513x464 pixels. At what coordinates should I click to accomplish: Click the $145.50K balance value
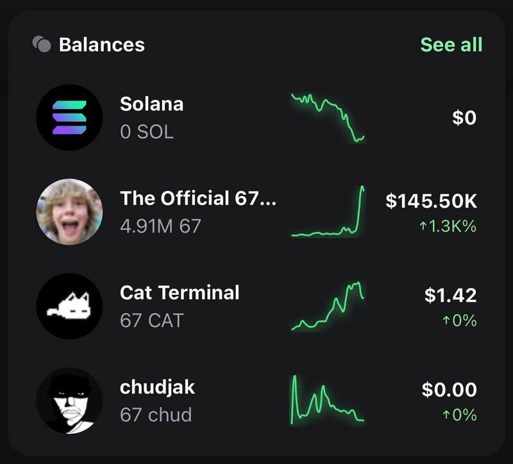click(x=431, y=201)
